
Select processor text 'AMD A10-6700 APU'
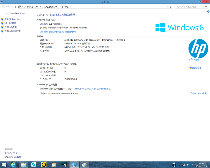point(74,40)
